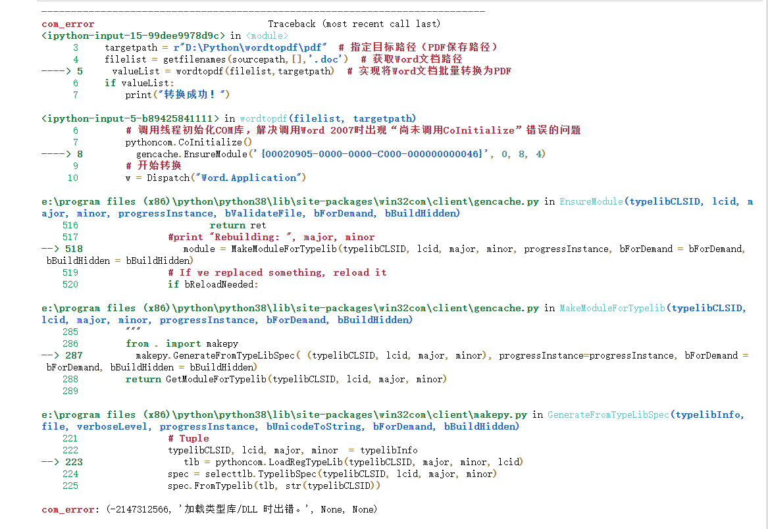Click the 'wordtopdf' function name
The width and height of the screenshot is (768, 529).
pyautogui.click(x=263, y=118)
